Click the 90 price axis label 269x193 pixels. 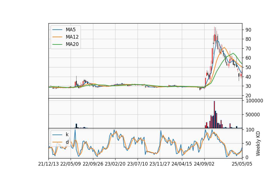click(248, 30)
